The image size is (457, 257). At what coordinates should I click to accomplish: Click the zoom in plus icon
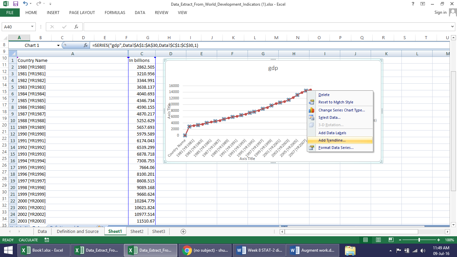(439, 240)
